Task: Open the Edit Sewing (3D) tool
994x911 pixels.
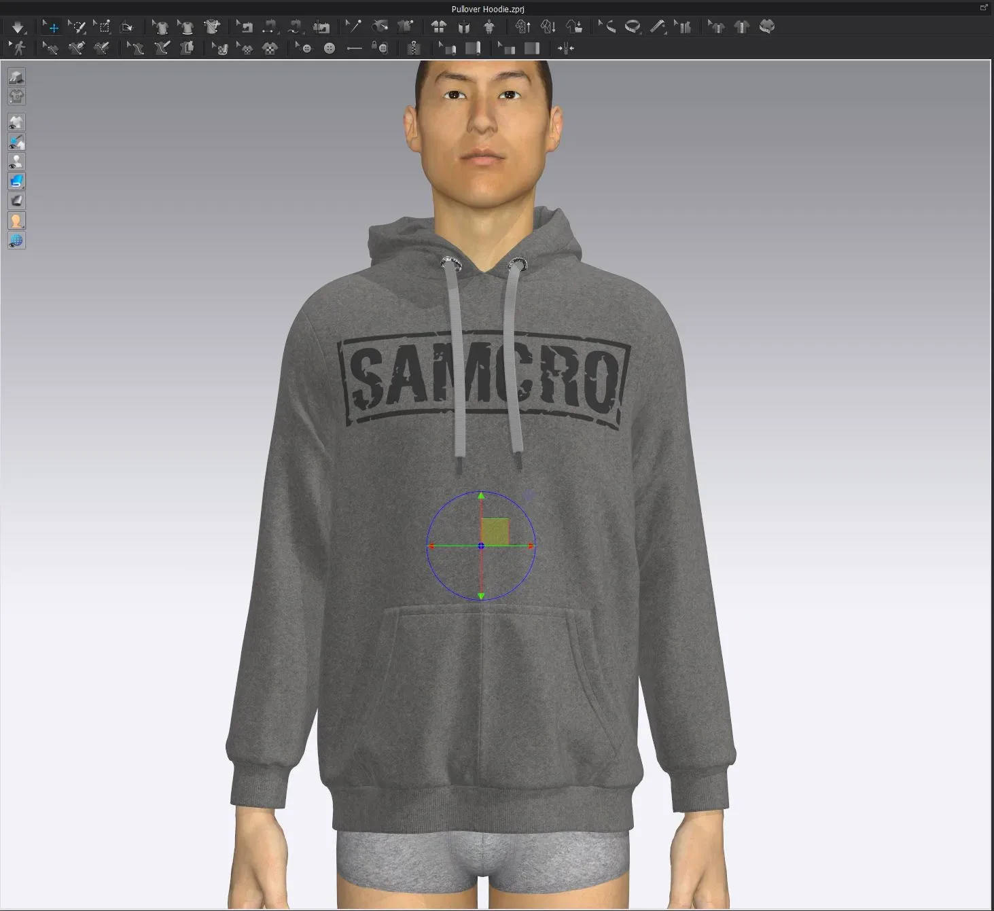Action: [x=245, y=27]
